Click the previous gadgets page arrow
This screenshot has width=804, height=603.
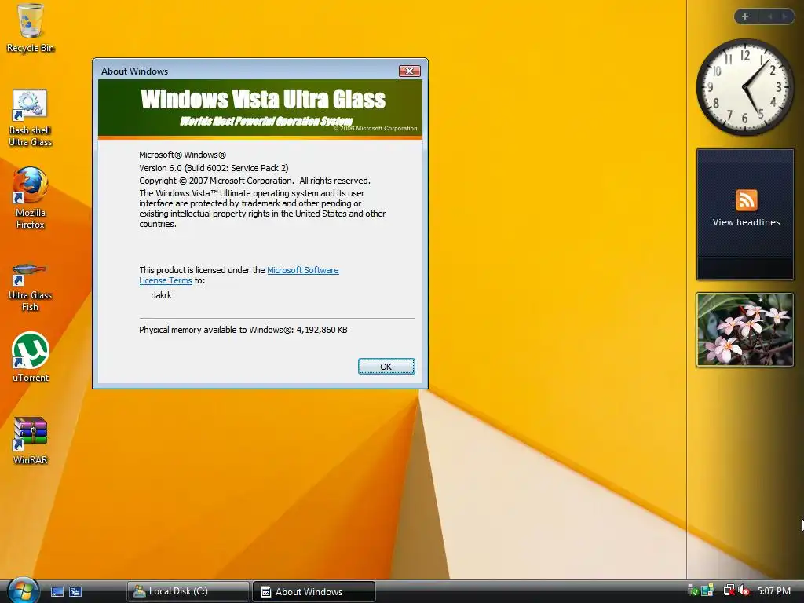coord(769,16)
